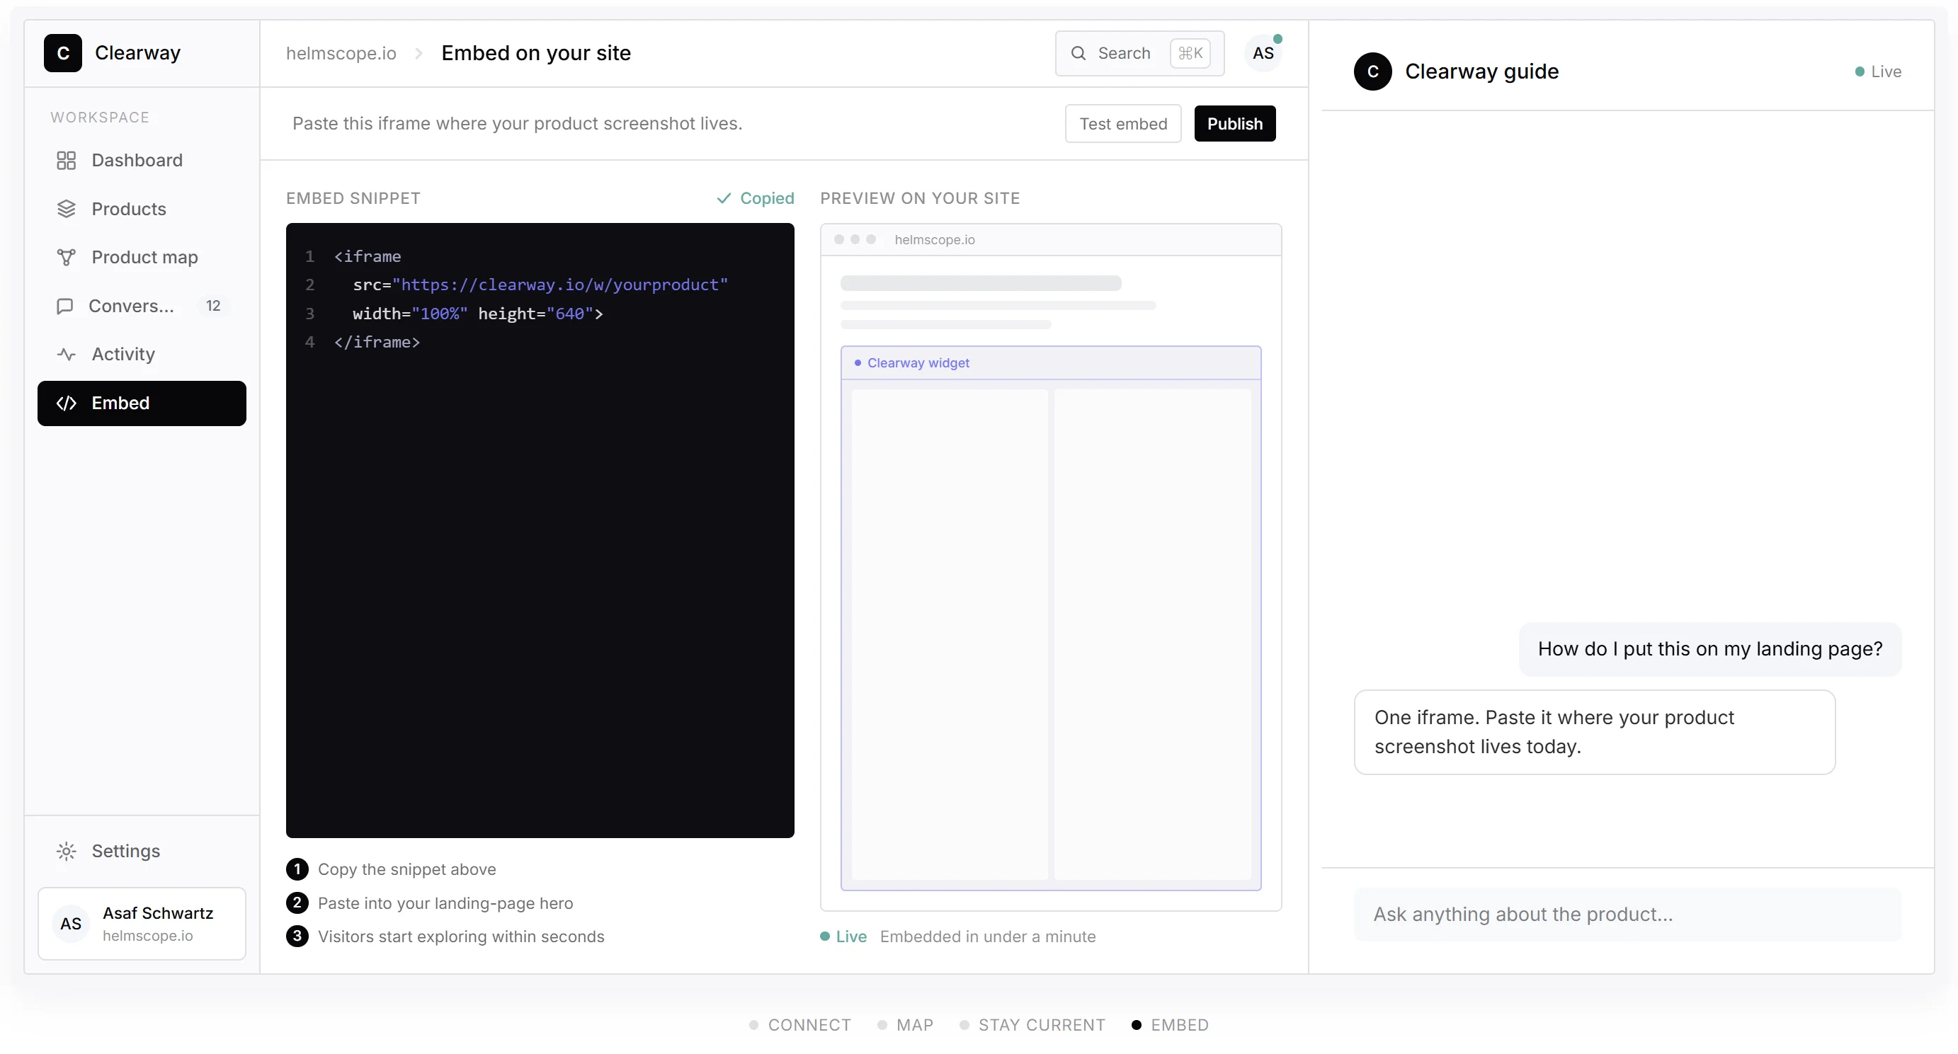Image resolution: width=1958 pixels, height=1054 pixels.
Task: Click the closing </iframe> code line
Action: pos(377,342)
